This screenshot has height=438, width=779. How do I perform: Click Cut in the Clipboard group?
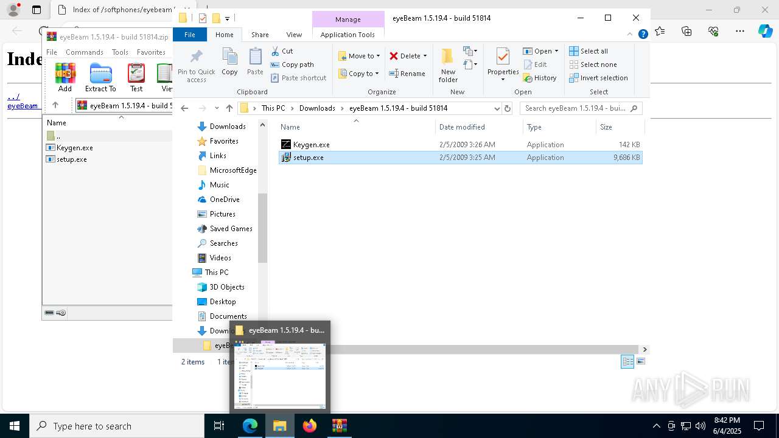pyautogui.click(x=282, y=51)
